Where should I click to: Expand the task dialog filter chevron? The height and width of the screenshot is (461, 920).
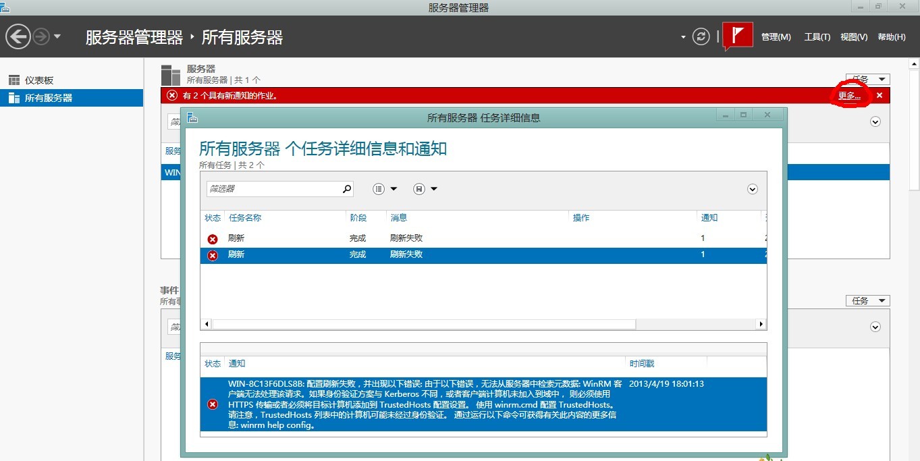[753, 189]
